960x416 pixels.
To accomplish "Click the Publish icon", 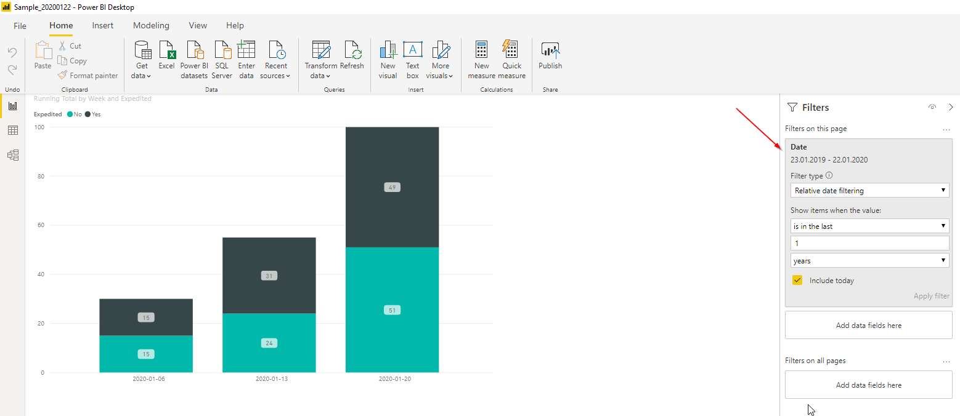I will pos(550,50).
